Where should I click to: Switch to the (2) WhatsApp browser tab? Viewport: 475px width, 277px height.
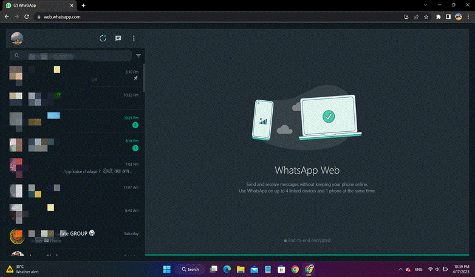[x=39, y=5]
